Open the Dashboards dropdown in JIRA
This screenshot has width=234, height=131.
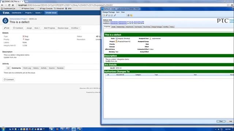click(17, 13)
